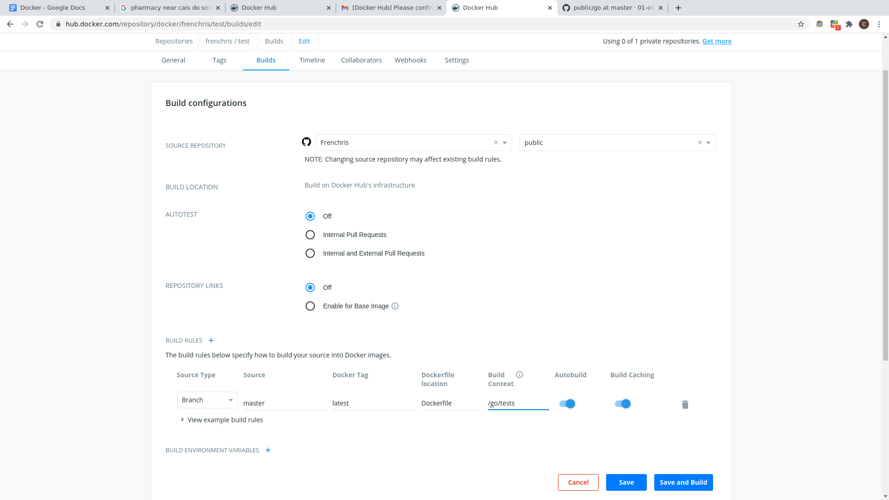The height and width of the screenshot is (500, 889).
Task: Edit the Build Context /go/tests input field
Action: pyautogui.click(x=517, y=403)
